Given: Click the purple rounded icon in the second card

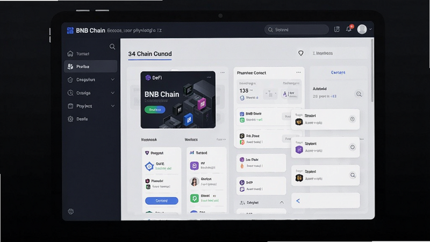Looking at the screenshot, I should tap(194, 166).
